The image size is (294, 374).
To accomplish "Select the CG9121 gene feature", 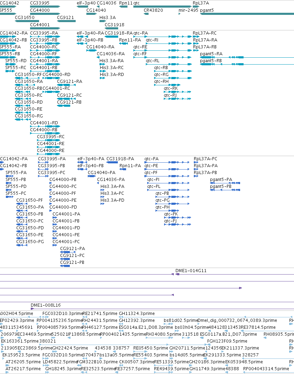I will click(66, 21).
